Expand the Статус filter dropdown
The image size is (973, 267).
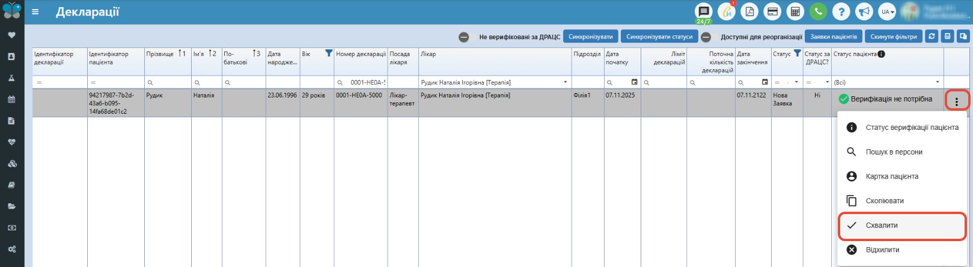(x=796, y=82)
